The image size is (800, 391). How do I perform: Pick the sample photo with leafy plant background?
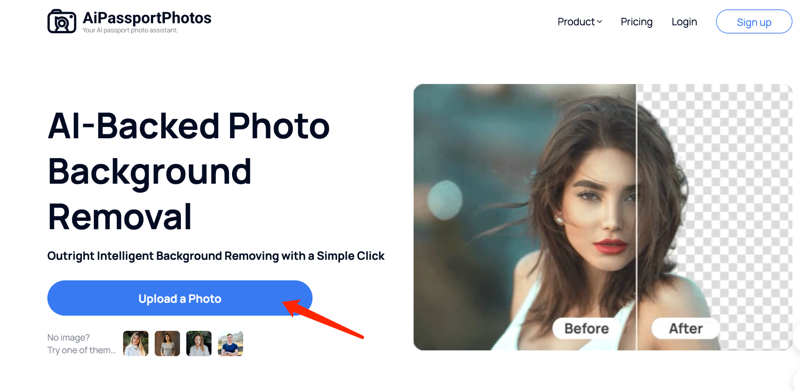[199, 343]
